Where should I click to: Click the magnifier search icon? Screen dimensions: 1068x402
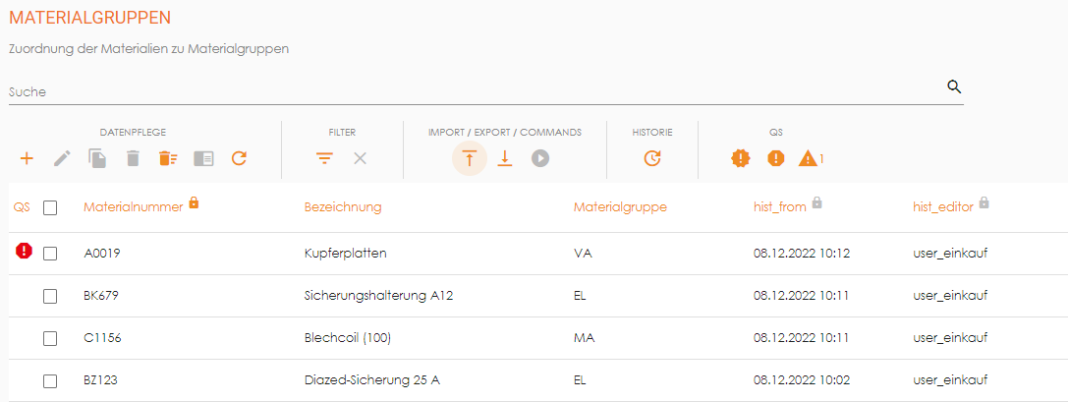tap(953, 86)
